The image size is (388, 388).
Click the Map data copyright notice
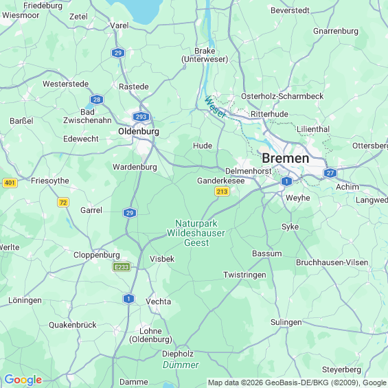[297, 383]
